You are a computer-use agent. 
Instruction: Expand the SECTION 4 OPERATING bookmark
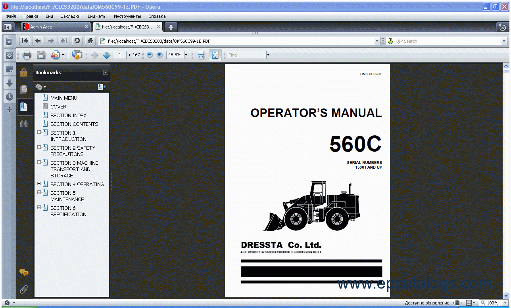click(x=39, y=184)
